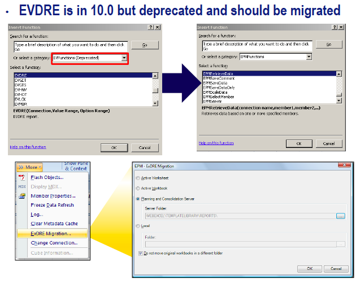
Task: Select EPMSaveDataOnly in function list
Action: (270, 88)
